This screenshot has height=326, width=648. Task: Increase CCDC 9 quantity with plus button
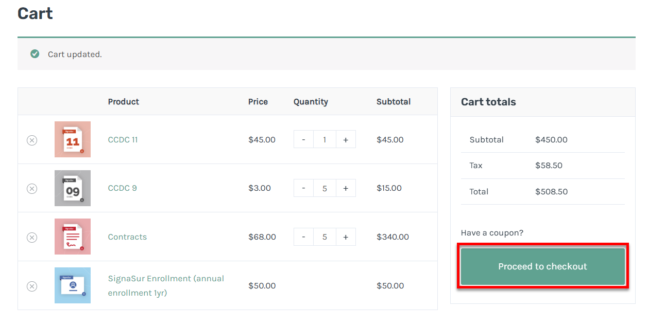pyautogui.click(x=346, y=188)
